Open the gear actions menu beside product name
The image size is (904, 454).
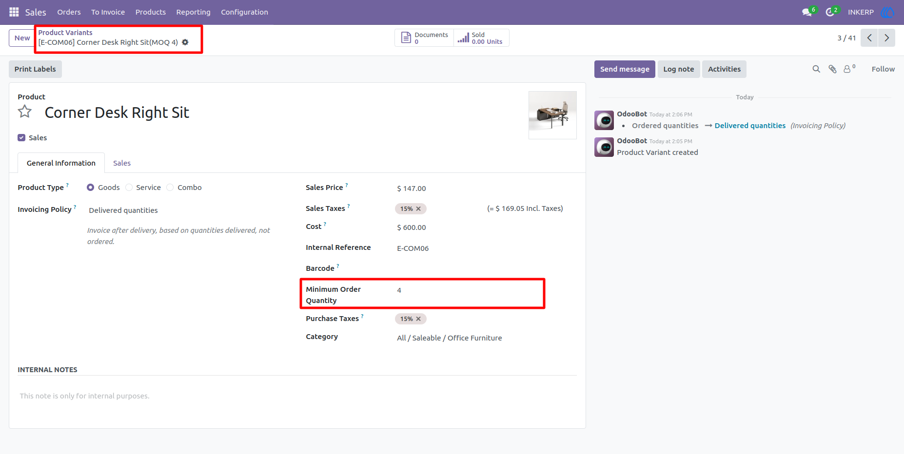pos(185,42)
